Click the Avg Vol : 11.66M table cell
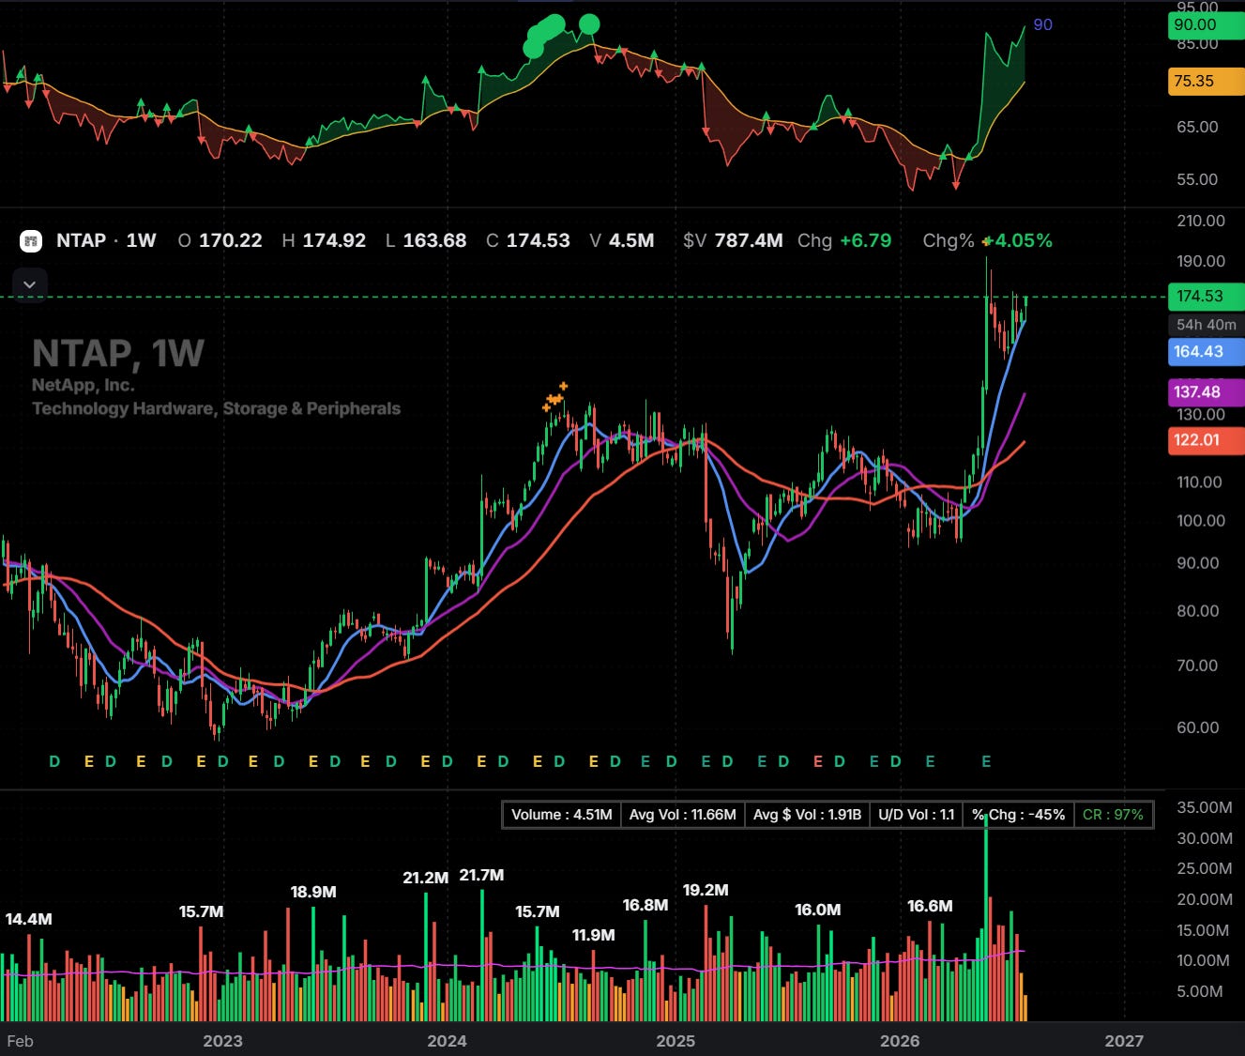 [682, 815]
